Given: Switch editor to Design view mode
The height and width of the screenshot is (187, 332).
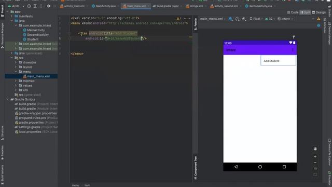Looking at the screenshot, I should pos(319,12).
